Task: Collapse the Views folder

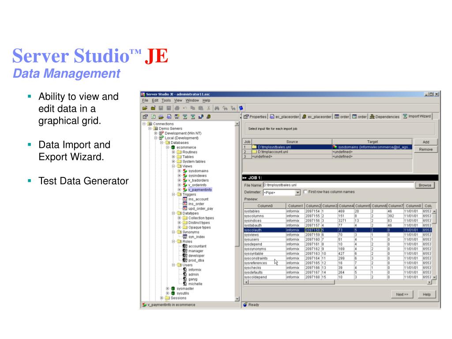Action: (x=173, y=166)
